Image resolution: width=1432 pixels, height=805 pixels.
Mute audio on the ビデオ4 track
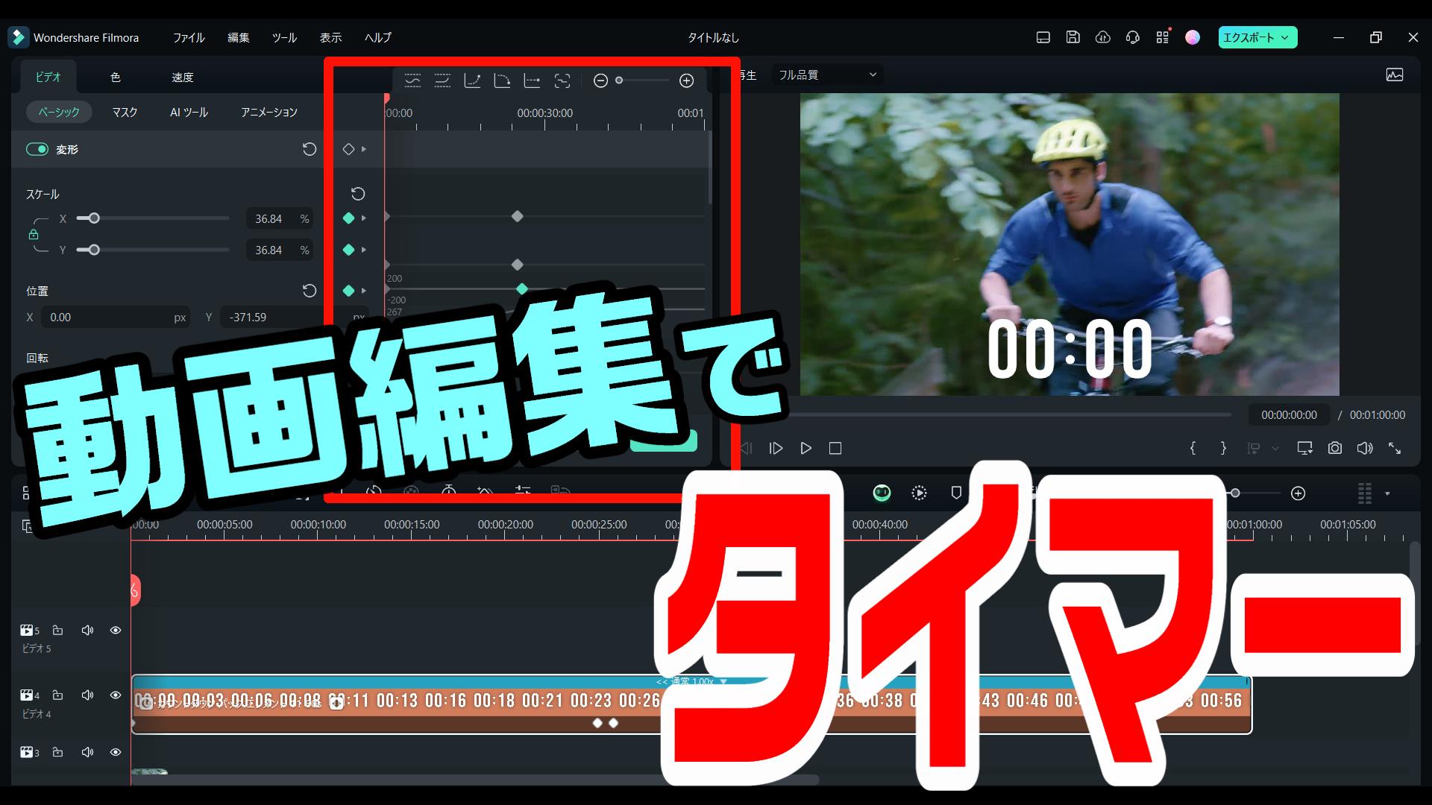tap(87, 695)
